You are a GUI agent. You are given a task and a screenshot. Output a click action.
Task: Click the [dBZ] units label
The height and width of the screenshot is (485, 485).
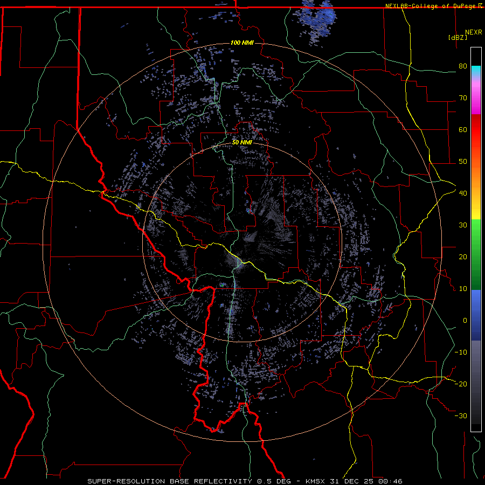click(458, 37)
